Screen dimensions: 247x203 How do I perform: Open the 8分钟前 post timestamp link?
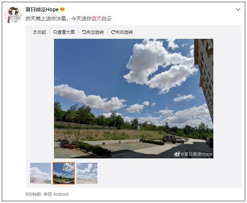point(33,194)
